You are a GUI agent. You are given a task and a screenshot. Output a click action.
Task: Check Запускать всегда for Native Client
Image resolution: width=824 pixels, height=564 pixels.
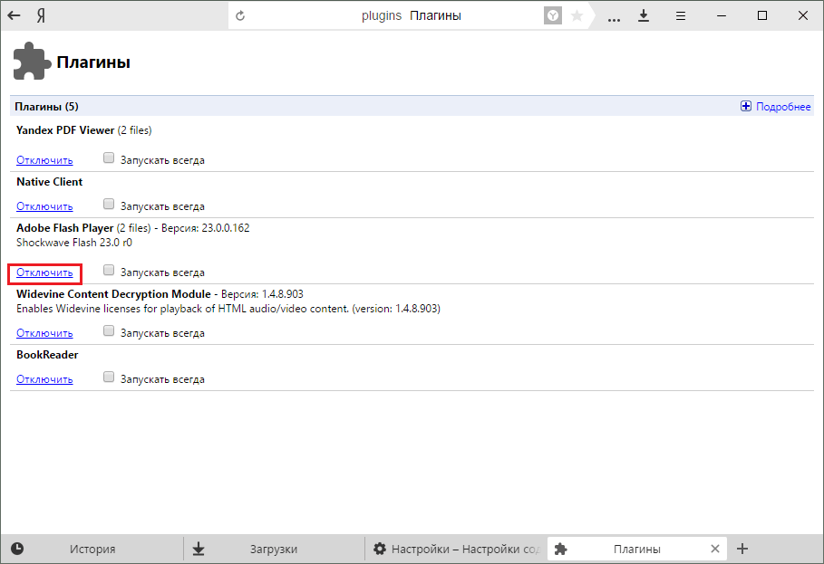tap(109, 204)
